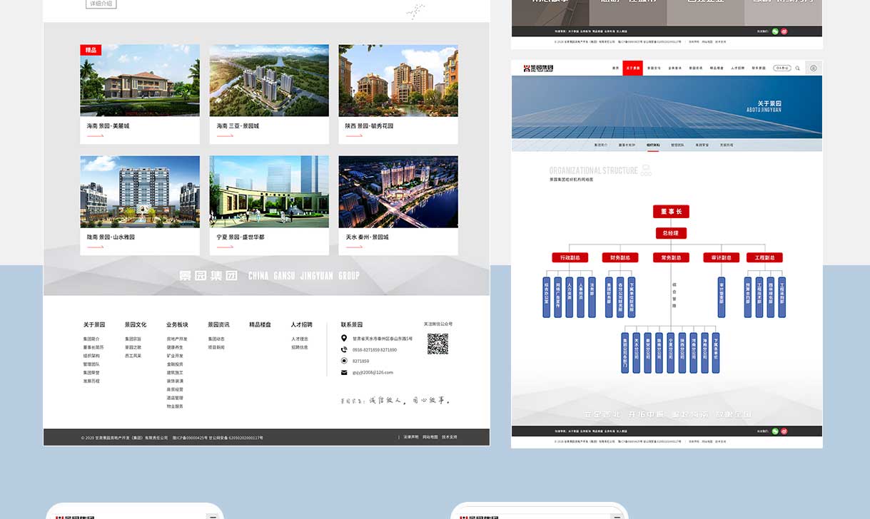Click the location pin icon in the contact list
Image resolution: width=870 pixels, height=519 pixels.
coord(344,339)
